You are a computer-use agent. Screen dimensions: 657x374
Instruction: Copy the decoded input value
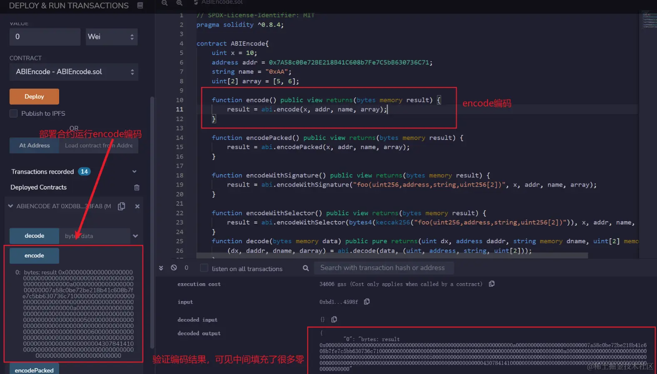click(x=334, y=319)
